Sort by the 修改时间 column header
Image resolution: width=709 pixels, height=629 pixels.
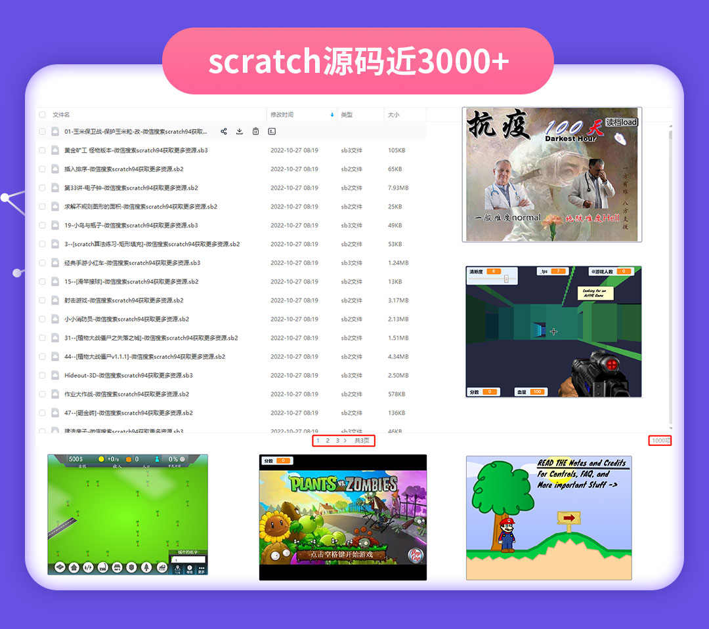[282, 115]
